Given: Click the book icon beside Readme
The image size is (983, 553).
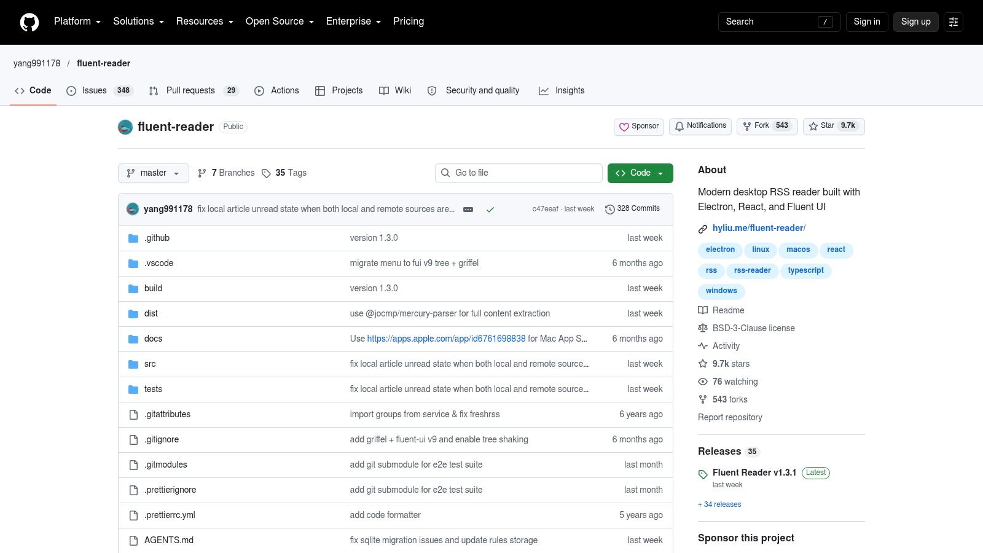Looking at the screenshot, I should click(x=703, y=310).
